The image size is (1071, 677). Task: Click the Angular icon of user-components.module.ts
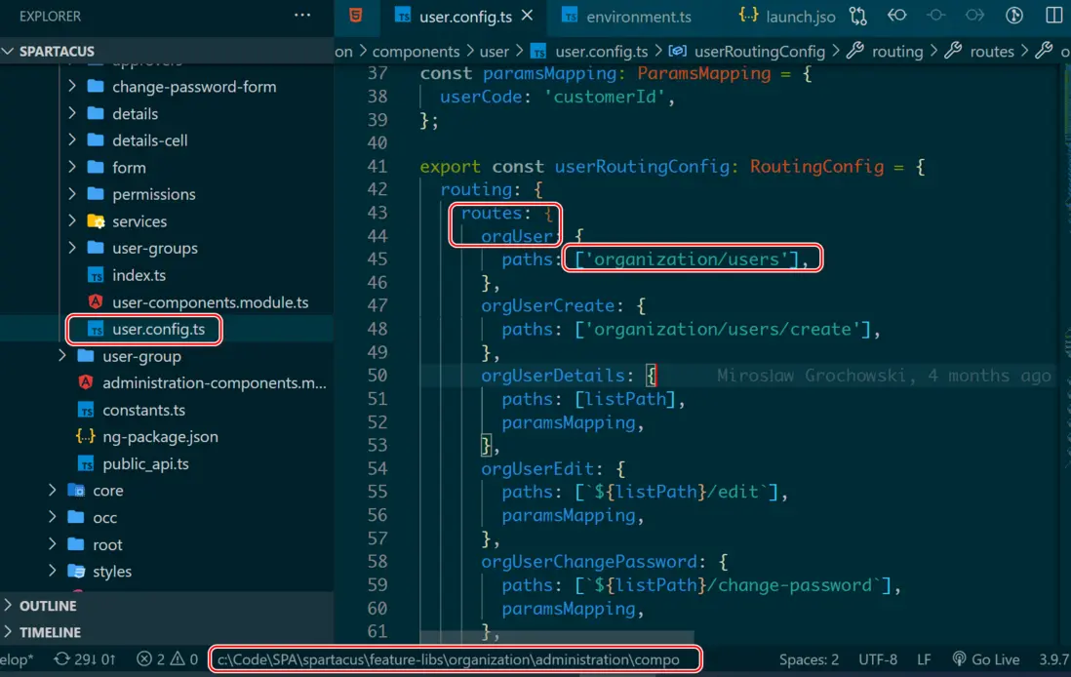pyautogui.click(x=96, y=302)
